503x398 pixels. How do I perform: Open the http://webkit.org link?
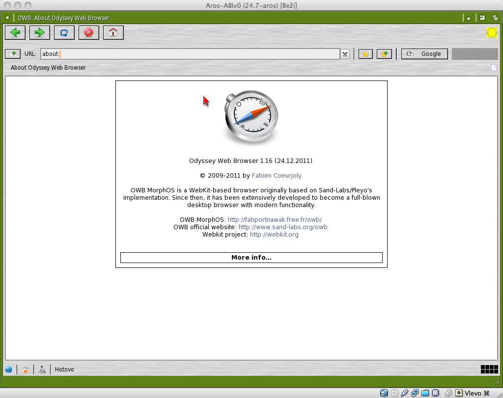[274, 235]
